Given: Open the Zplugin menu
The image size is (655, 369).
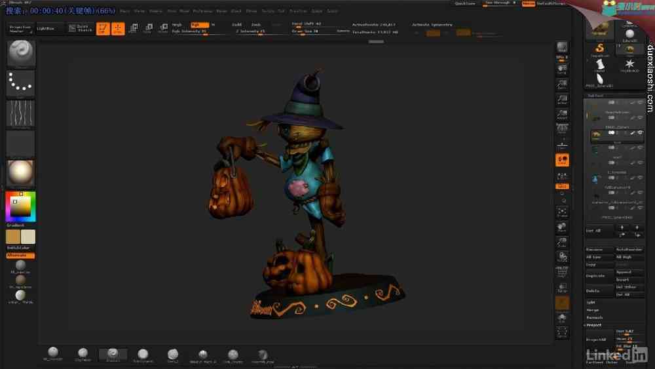Looking at the screenshot, I should 317,11.
